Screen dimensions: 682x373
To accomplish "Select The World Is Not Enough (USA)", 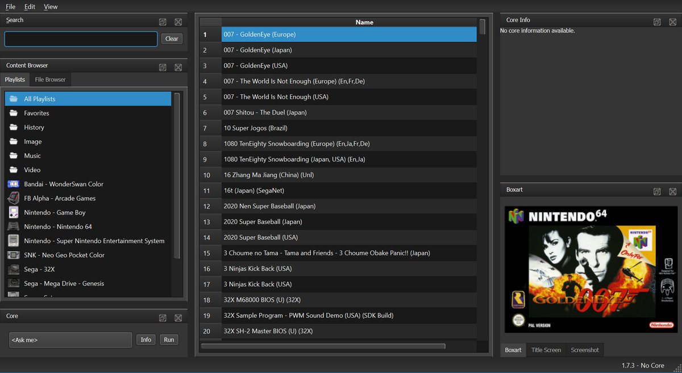I will [x=349, y=97].
